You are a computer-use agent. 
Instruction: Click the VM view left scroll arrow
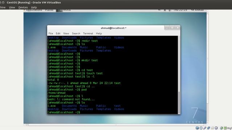point(25,125)
